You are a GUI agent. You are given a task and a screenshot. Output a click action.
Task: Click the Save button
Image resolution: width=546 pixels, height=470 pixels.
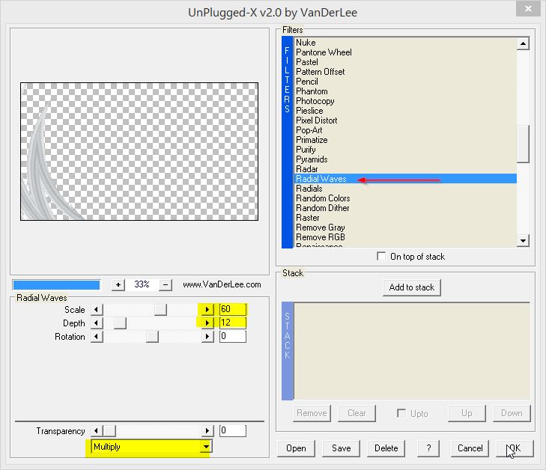click(x=342, y=448)
